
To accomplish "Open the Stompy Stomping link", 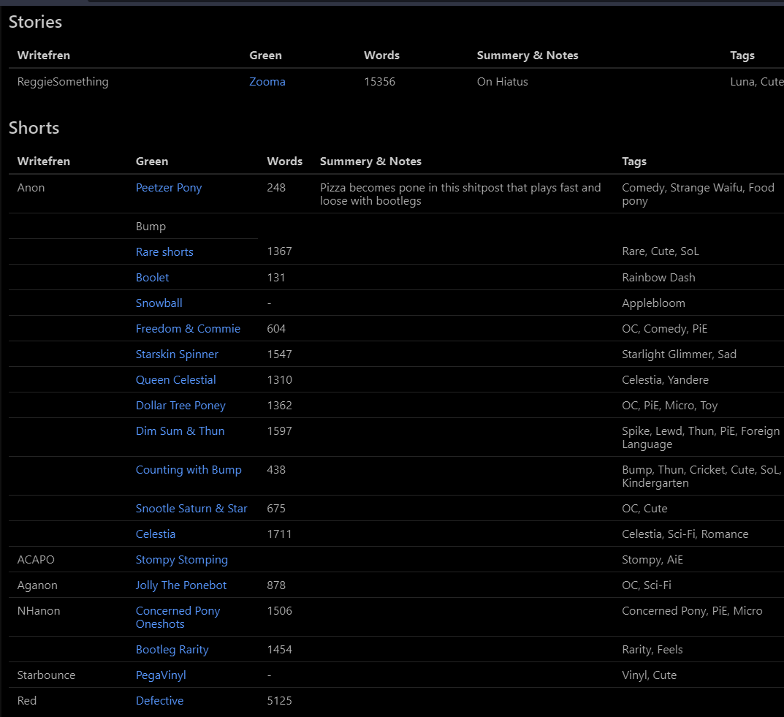I will click(181, 560).
